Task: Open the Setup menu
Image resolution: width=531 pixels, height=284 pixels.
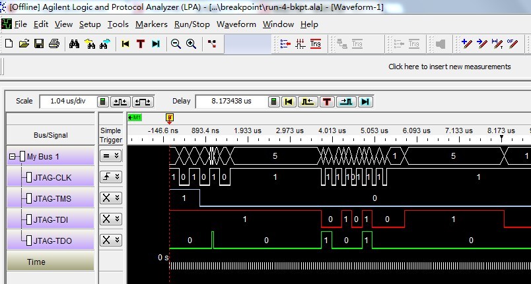Action: click(x=90, y=24)
